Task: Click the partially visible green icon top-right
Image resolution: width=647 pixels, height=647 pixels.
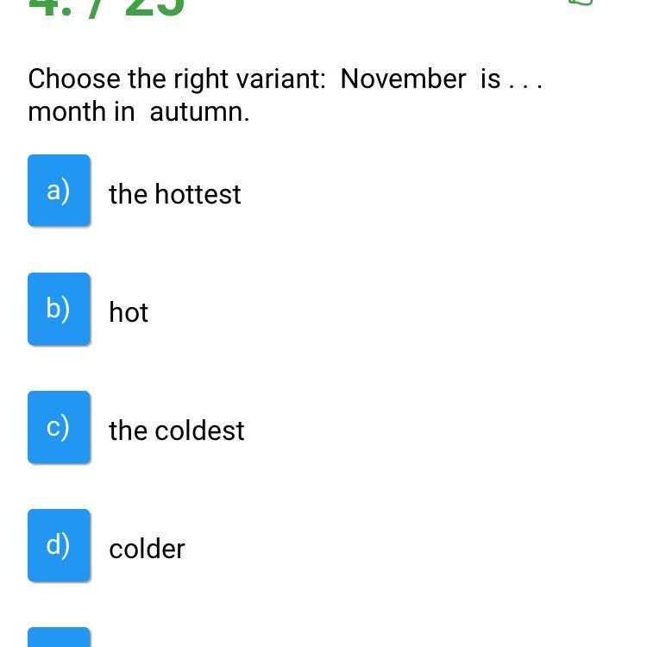Action: click(x=581, y=3)
